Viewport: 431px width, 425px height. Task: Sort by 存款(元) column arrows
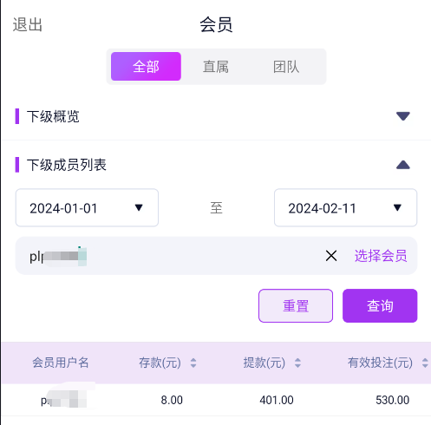pyautogui.click(x=193, y=363)
